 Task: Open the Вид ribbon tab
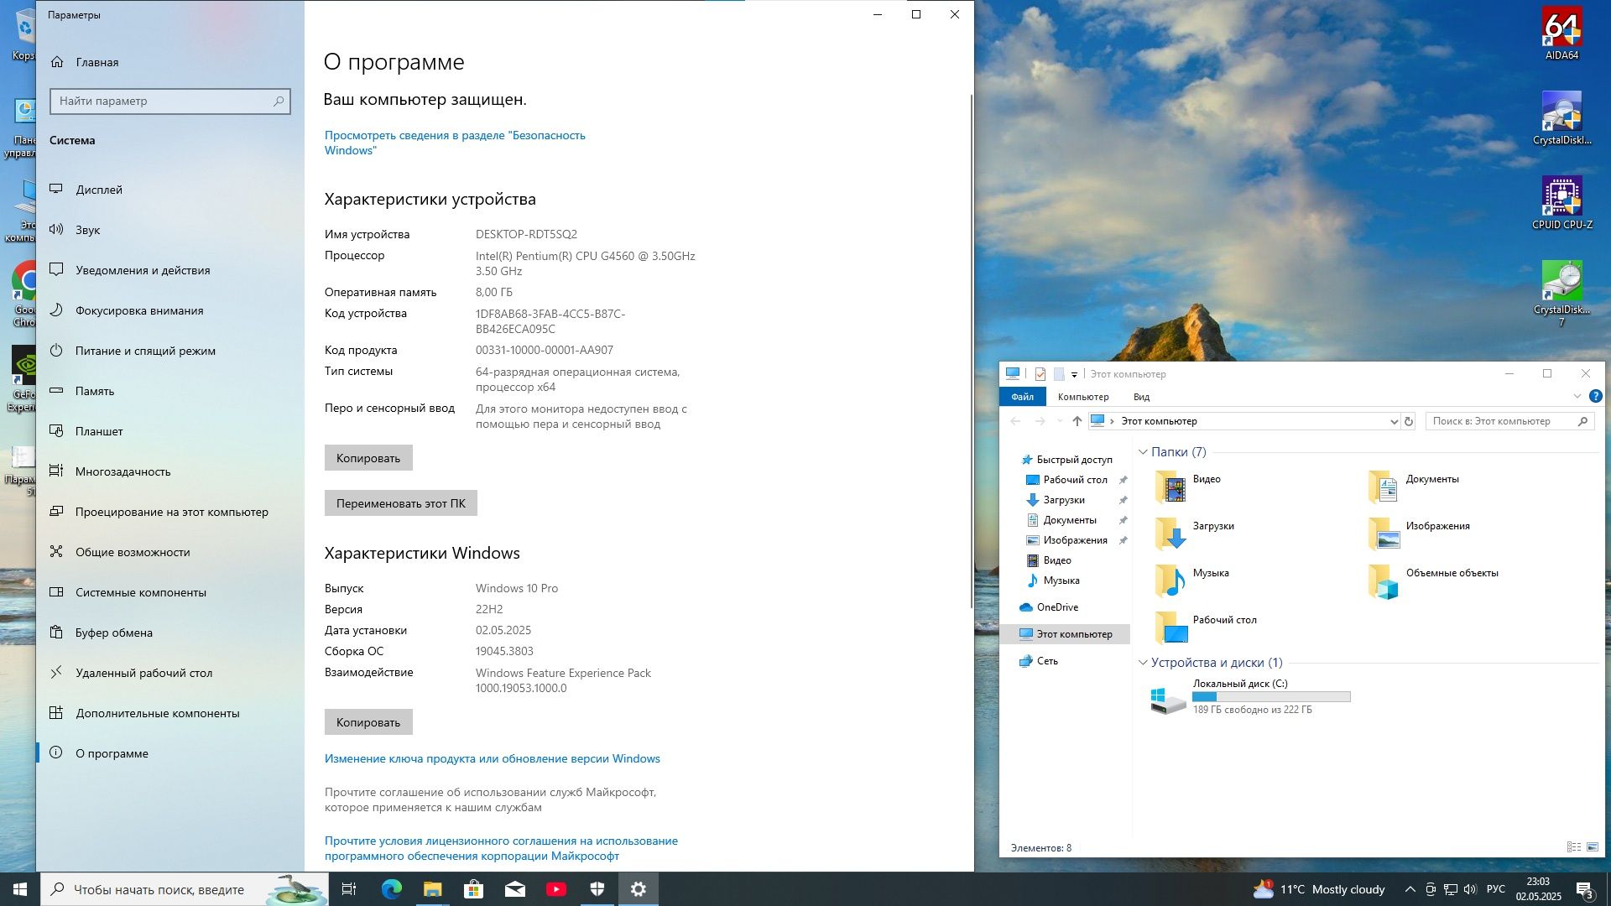(x=1141, y=397)
